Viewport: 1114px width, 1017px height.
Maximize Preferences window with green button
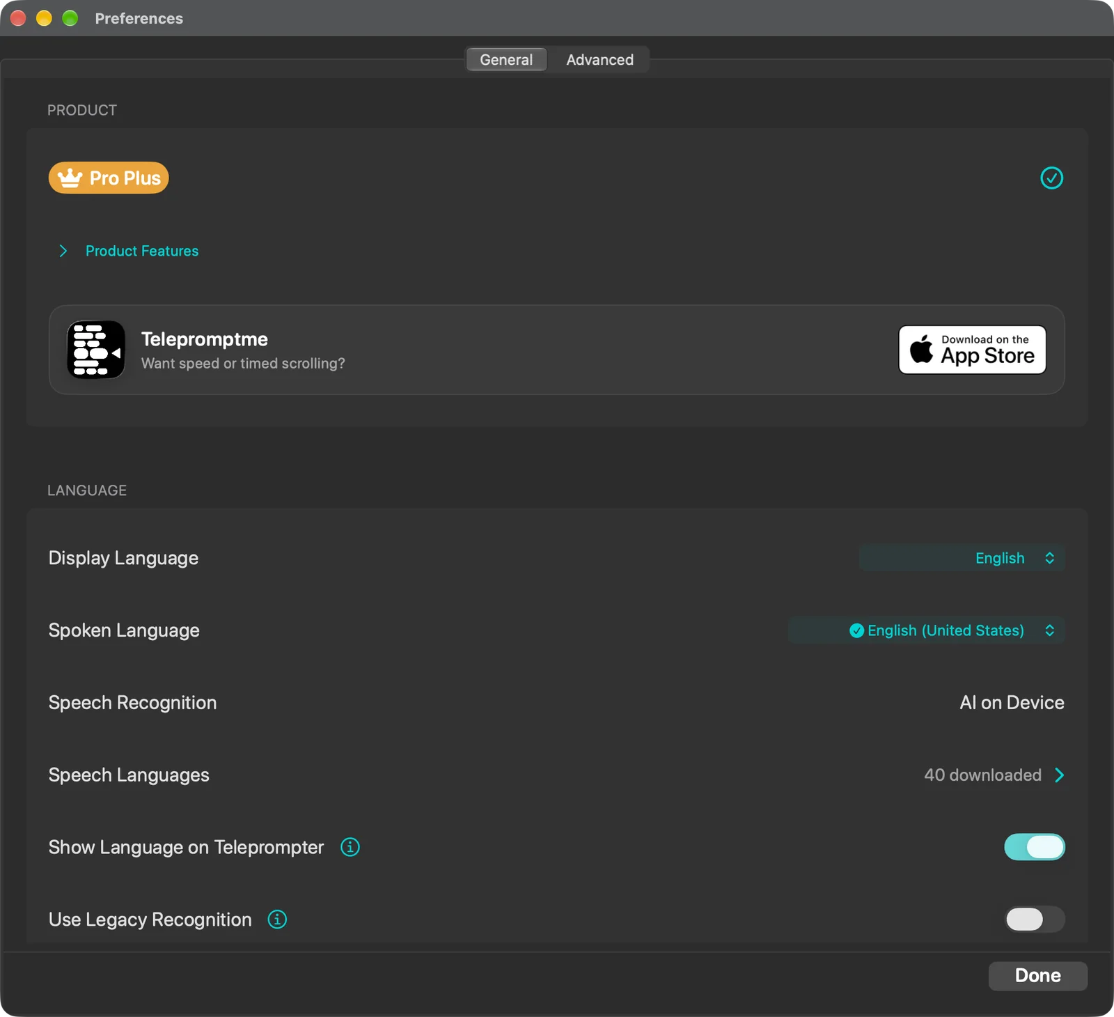tap(70, 18)
